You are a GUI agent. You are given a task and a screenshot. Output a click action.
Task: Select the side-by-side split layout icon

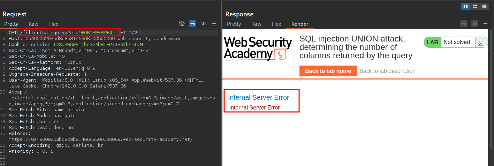coord(465,6)
